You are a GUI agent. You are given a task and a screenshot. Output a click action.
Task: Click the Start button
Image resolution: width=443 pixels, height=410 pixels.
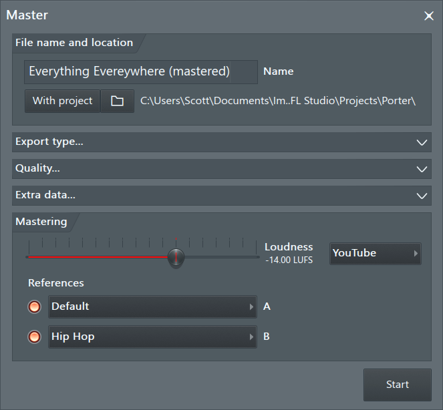[397, 385]
